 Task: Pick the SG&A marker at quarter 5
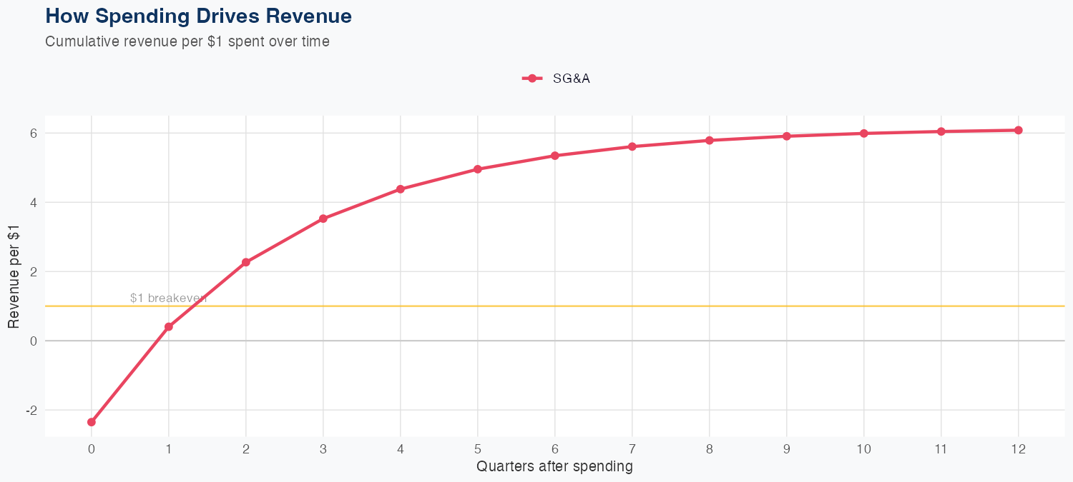[478, 169]
